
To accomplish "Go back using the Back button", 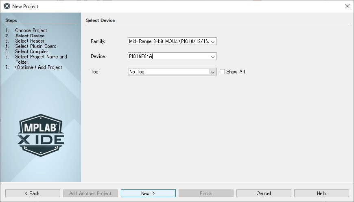I will (x=33, y=193).
